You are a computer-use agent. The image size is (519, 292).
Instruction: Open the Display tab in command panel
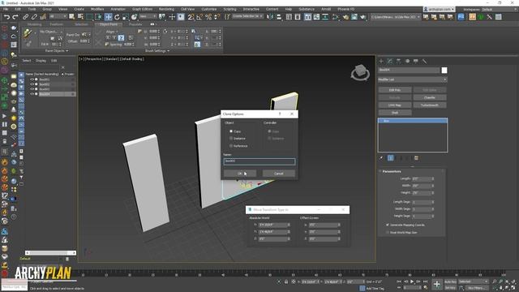point(416,62)
